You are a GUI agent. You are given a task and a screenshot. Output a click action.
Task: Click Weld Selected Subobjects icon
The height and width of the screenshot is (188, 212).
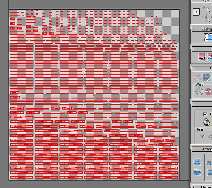pyautogui.click(x=208, y=91)
